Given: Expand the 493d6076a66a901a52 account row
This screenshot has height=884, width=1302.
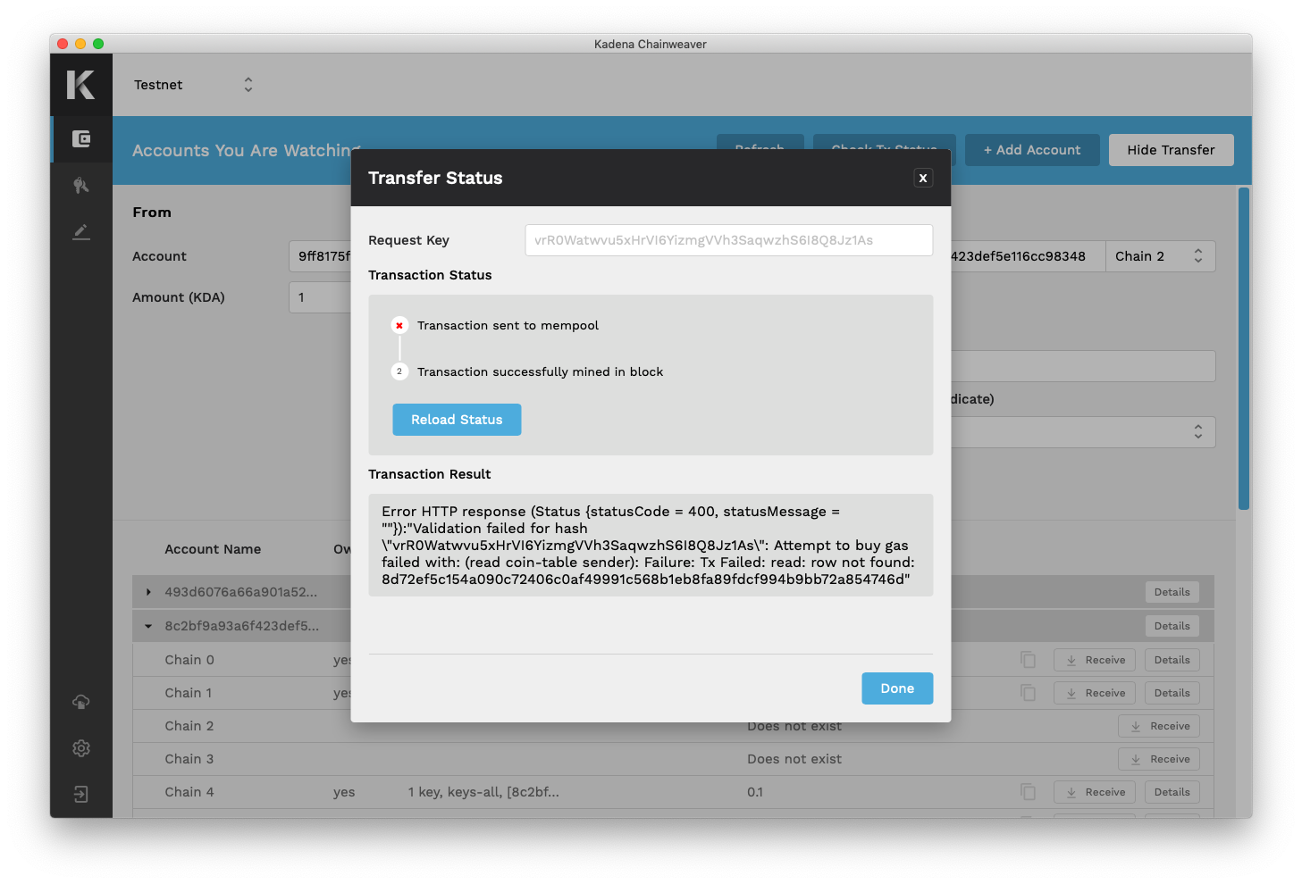Looking at the screenshot, I should (148, 592).
